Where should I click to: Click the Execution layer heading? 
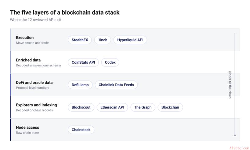(x=25, y=37)
